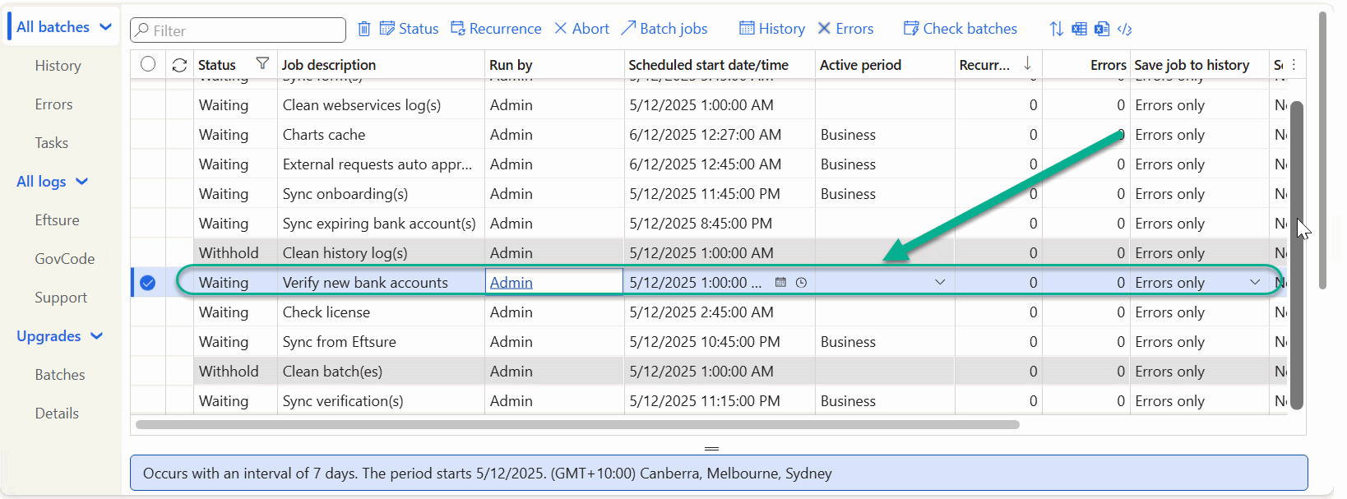Go to Tasks in the sidebar
Viewport: 1347px width, 499px height.
[x=51, y=143]
